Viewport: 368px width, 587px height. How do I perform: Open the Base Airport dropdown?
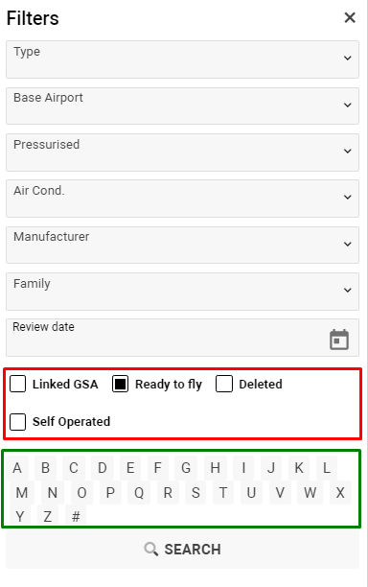pyautogui.click(x=182, y=106)
